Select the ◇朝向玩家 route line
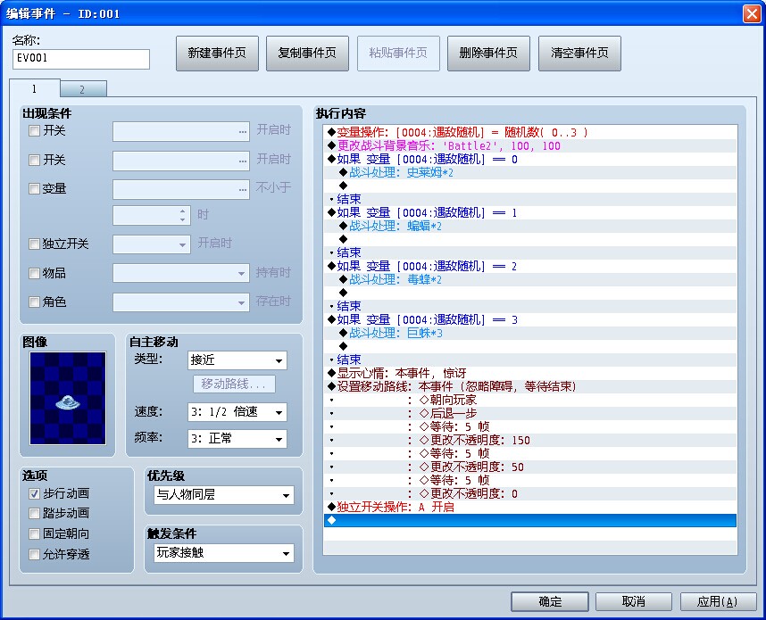This screenshot has width=766, height=620. (530, 401)
